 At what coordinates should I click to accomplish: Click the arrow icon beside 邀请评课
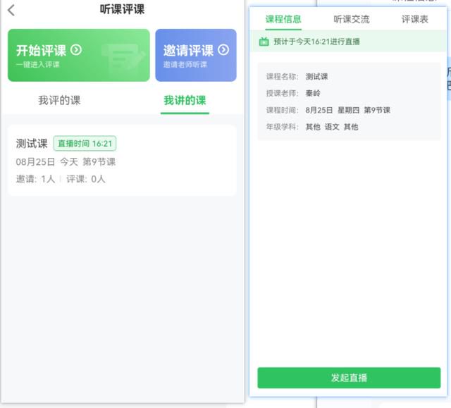pos(223,50)
